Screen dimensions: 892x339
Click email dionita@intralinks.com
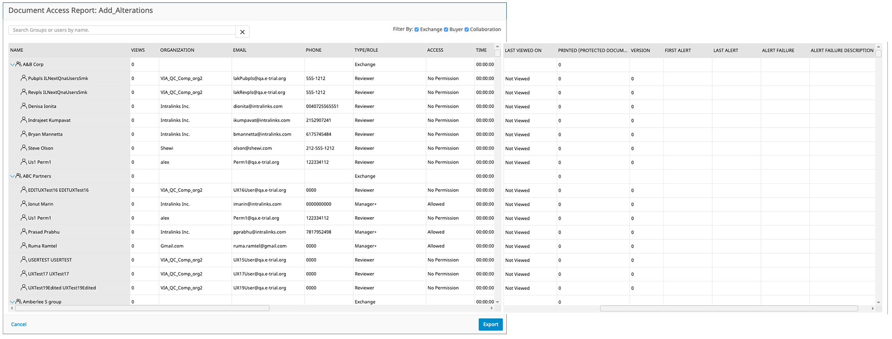click(x=258, y=106)
